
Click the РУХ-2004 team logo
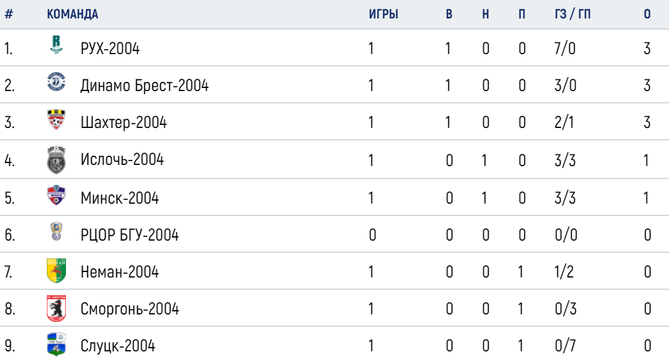pos(56,44)
